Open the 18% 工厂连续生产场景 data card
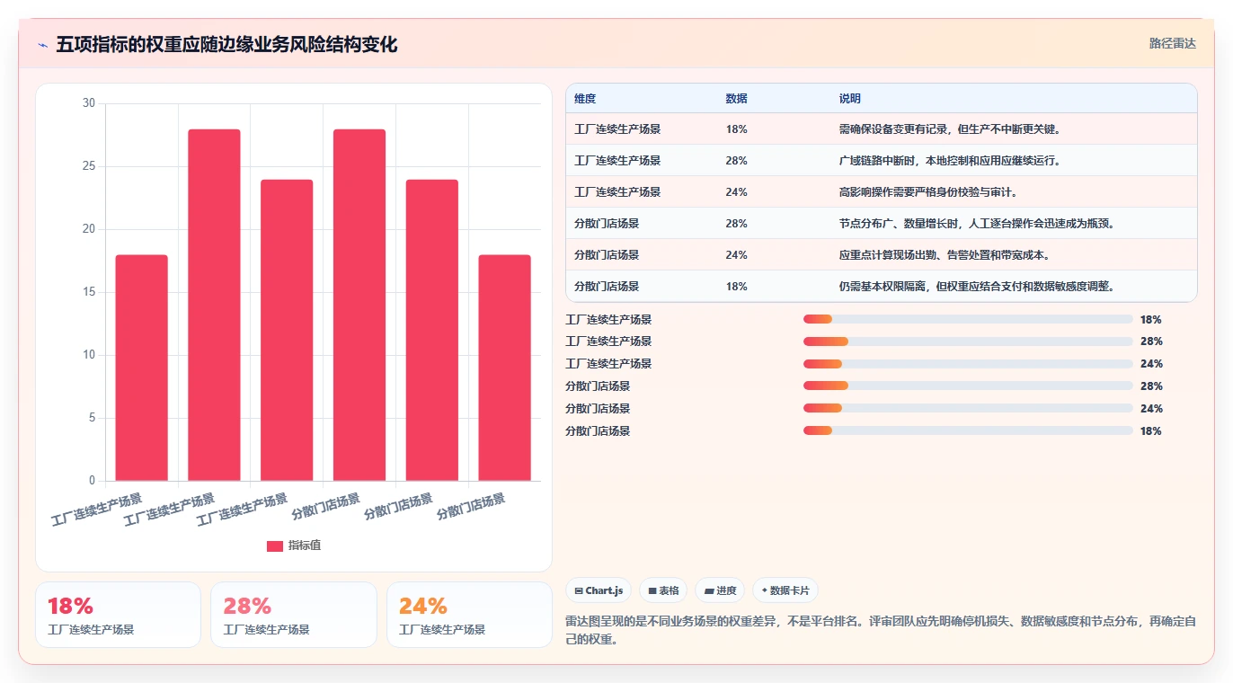 [x=118, y=615]
